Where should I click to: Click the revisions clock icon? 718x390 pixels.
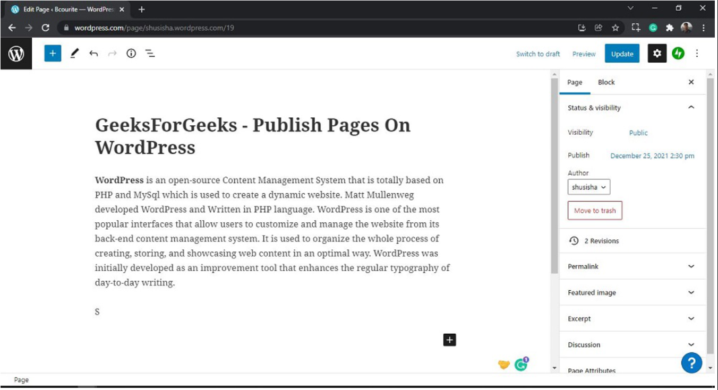coord(574,241)
